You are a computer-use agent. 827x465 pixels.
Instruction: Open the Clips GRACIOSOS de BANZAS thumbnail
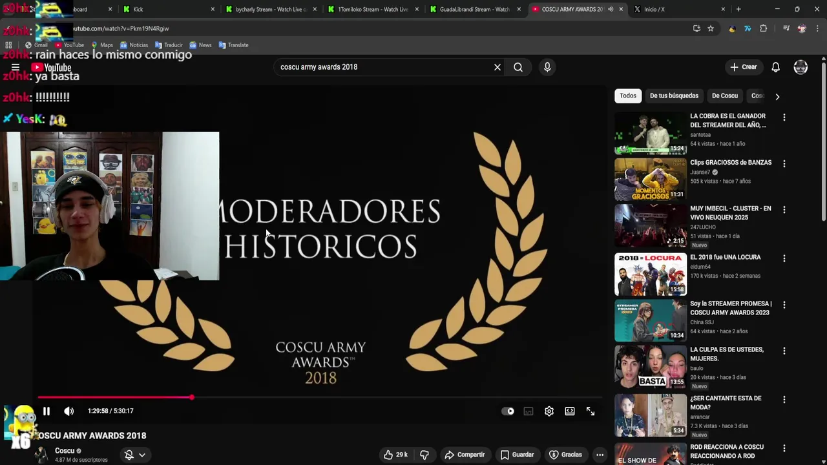click(x=651, y=180)
